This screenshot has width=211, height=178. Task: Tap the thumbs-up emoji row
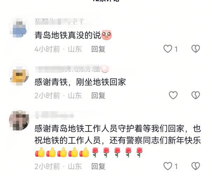(62, 152)
